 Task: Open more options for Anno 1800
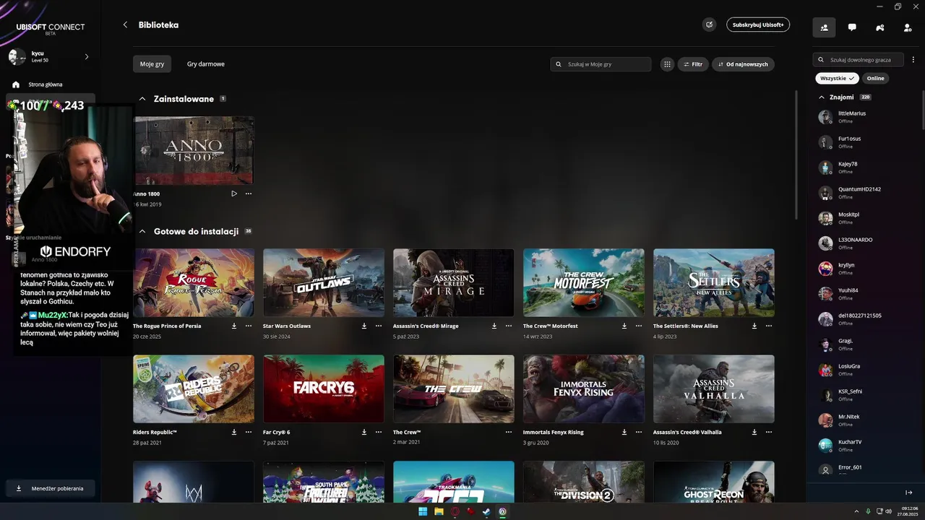point(249,194)
